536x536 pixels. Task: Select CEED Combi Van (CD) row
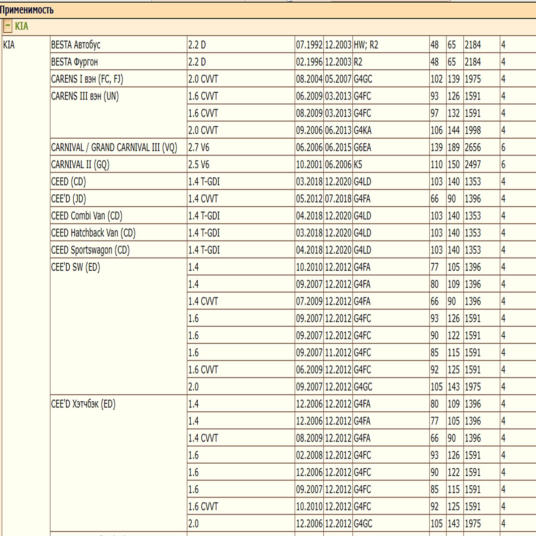tap(86, 216)
